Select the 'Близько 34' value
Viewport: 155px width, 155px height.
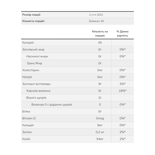point(96,21)
